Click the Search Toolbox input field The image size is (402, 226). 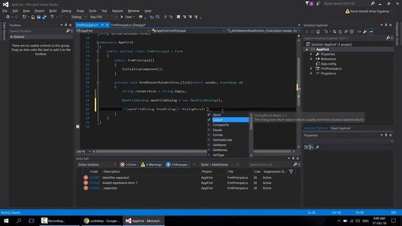(x=37, y=31)
